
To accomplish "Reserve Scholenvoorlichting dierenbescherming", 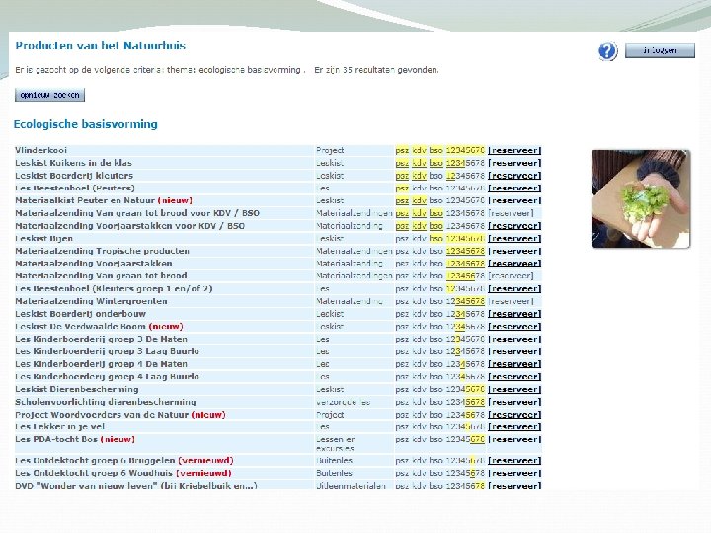I will click(x=514, y=402).
